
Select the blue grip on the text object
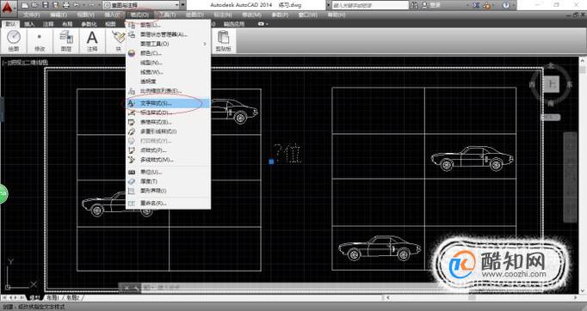(271, 162)
